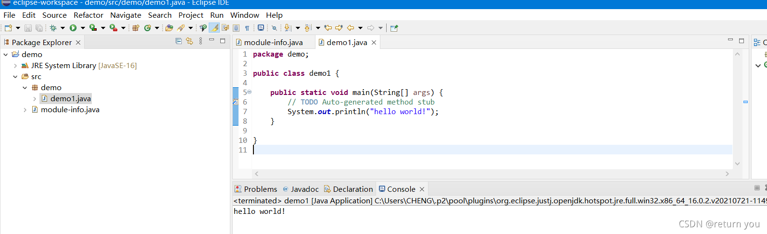Image resolution: width=767 pixels, height=234 pixels.
Task: Toggle Block Selection Mode
Action: click(236, 28)
